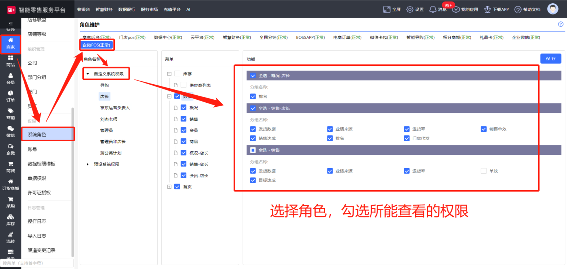Toggle 销售单效 checkbox
Viewport: 567px width, 269px height.
[484, 129]
